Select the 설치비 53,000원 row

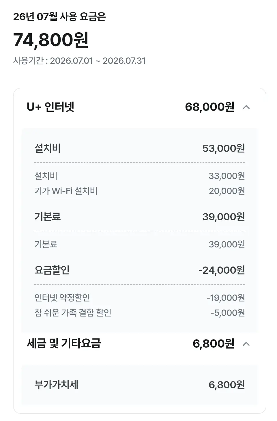pos(139,148)
